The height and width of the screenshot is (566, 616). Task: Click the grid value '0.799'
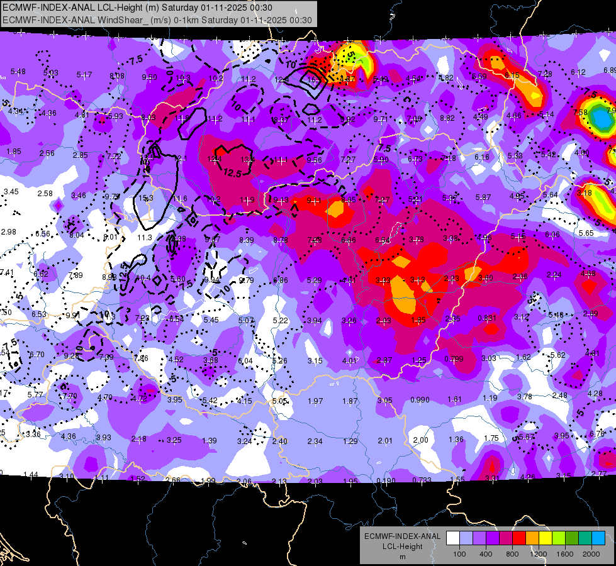pyautogui.click(x=454, y=358)
